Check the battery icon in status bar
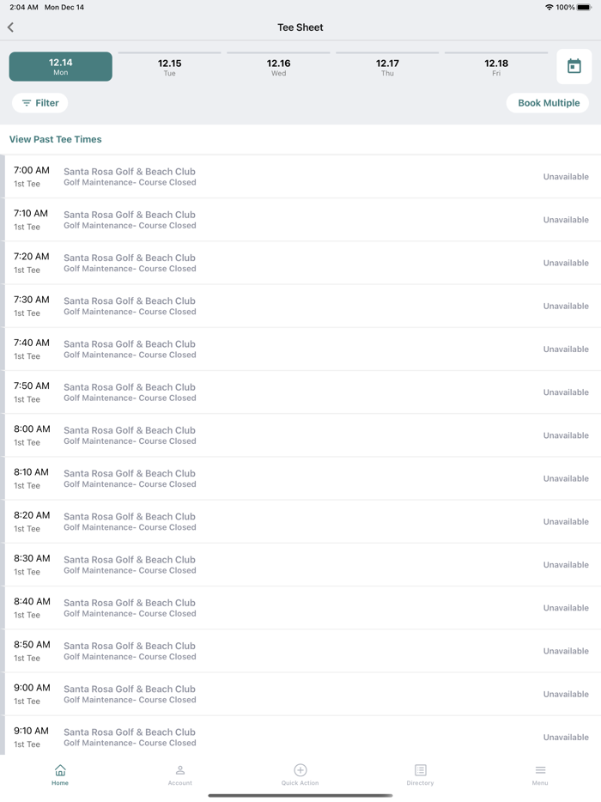601x802 pixels. [x=585, y=7]
